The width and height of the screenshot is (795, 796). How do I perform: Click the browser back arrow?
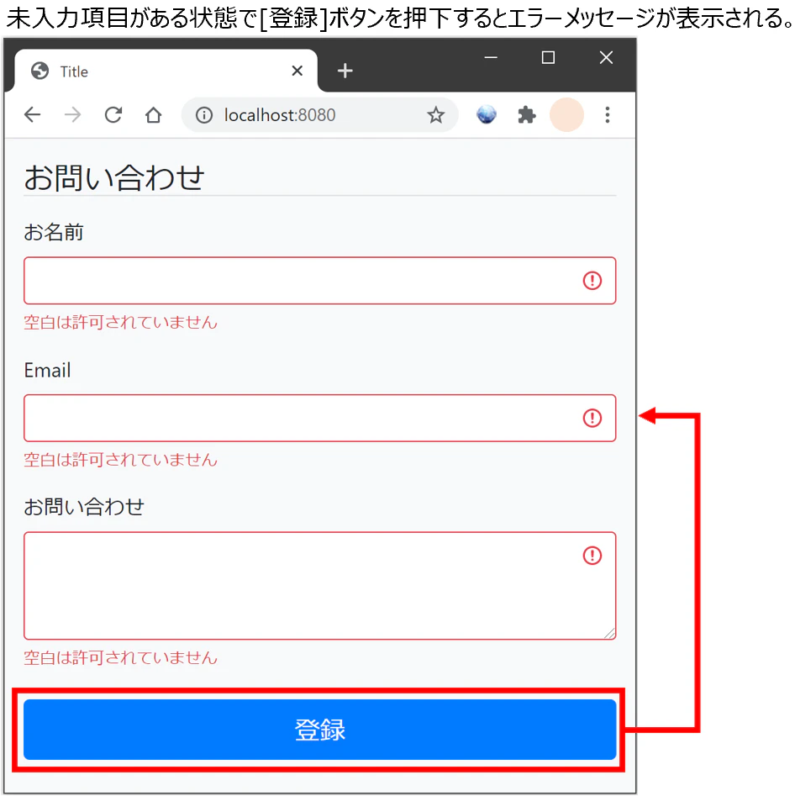coord(32,115)
